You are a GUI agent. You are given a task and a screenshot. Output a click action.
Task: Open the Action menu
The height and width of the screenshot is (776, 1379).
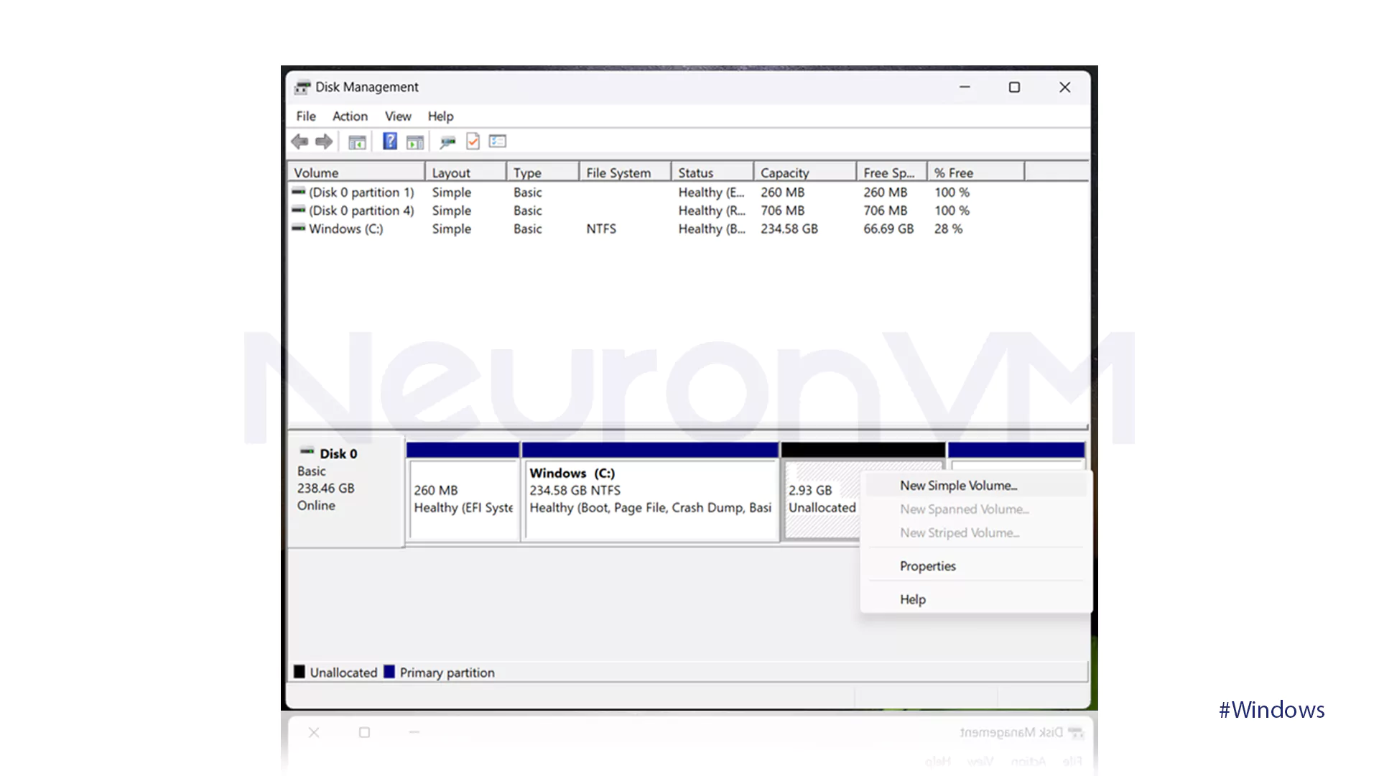point(350,116)
